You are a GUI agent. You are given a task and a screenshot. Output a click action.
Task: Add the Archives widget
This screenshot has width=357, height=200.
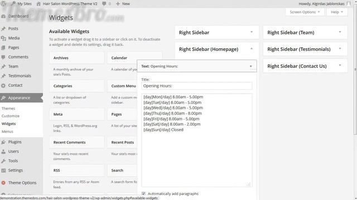pyautogui.click(x=77, y=58)
